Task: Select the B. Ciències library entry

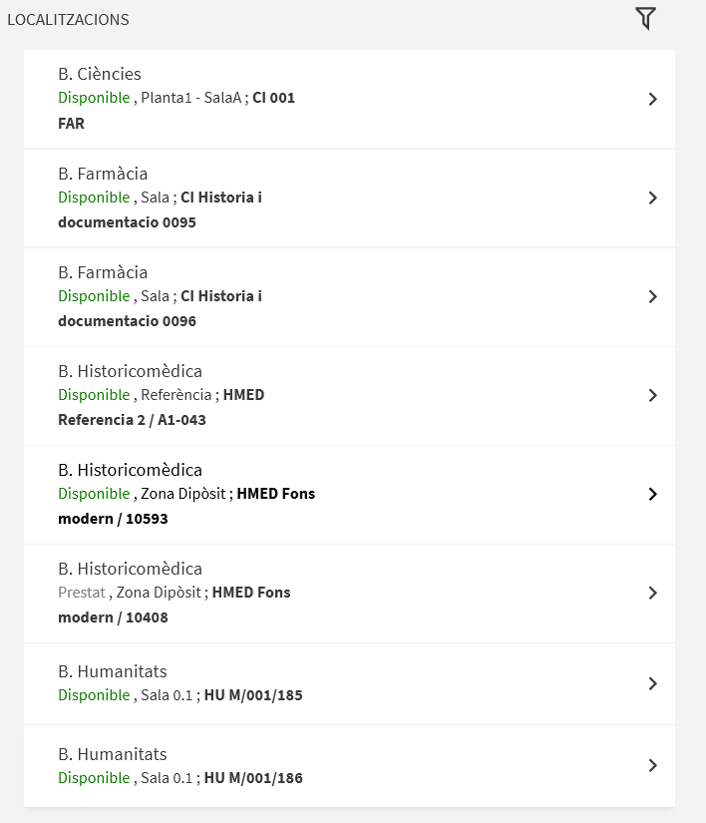Action: (100, 74)
